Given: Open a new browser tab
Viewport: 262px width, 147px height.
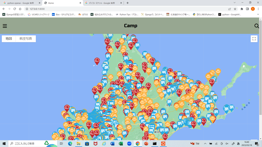Looking at the screenshot, I should (128, 3).
